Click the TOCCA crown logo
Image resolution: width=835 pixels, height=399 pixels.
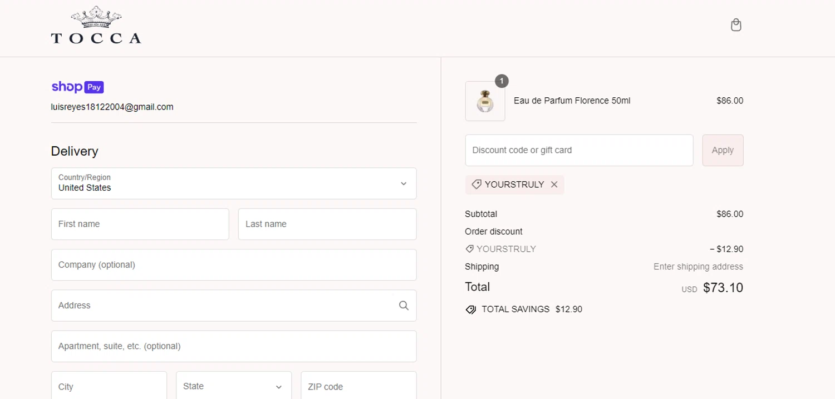pos(96,25)
